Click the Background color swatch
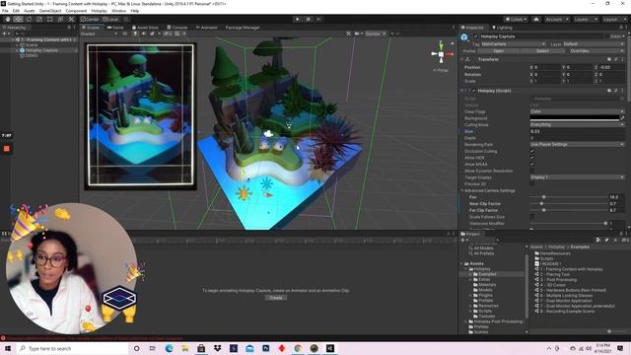 click(x=574, y=118)
